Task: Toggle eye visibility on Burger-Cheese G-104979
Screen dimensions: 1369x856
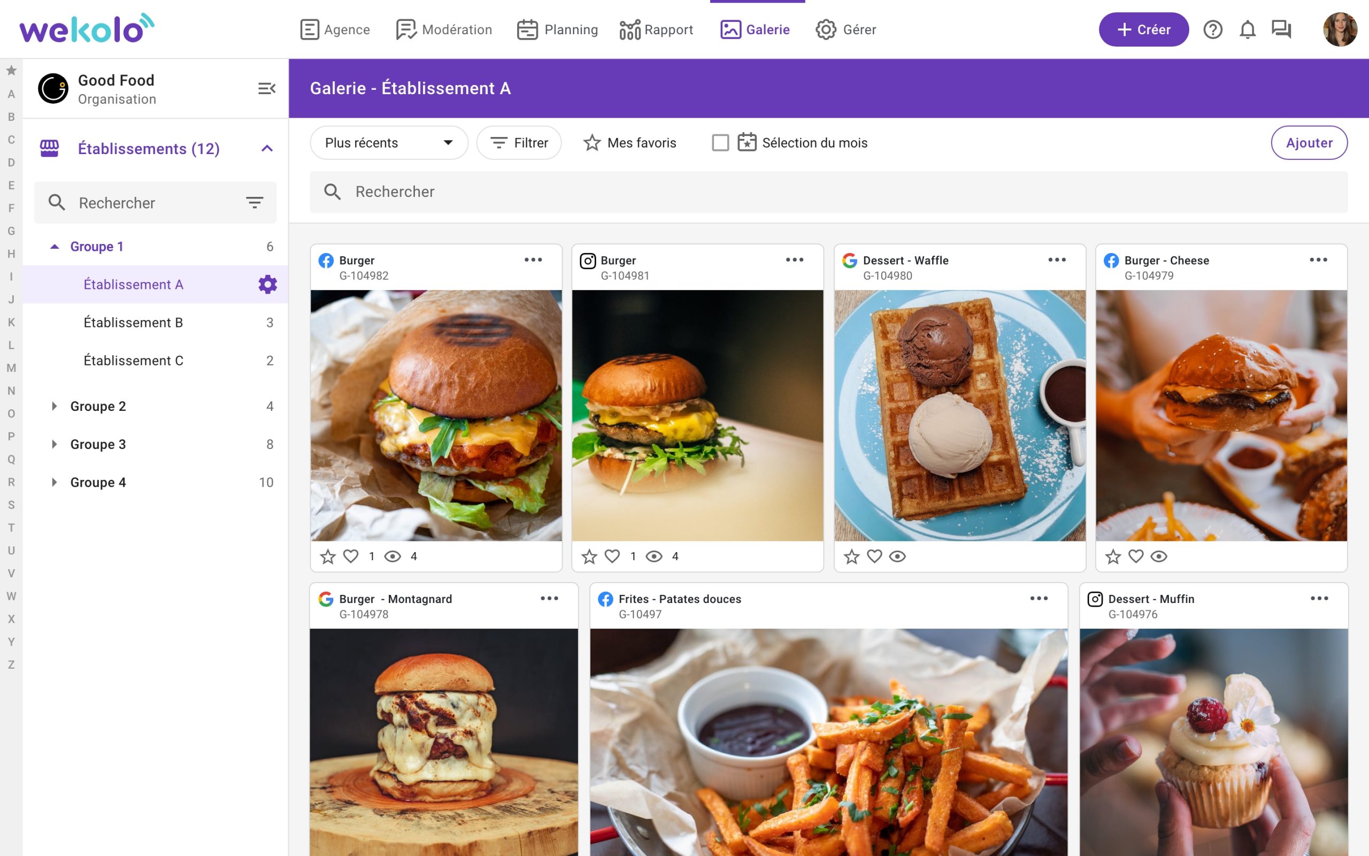Action: point(1159,556)
